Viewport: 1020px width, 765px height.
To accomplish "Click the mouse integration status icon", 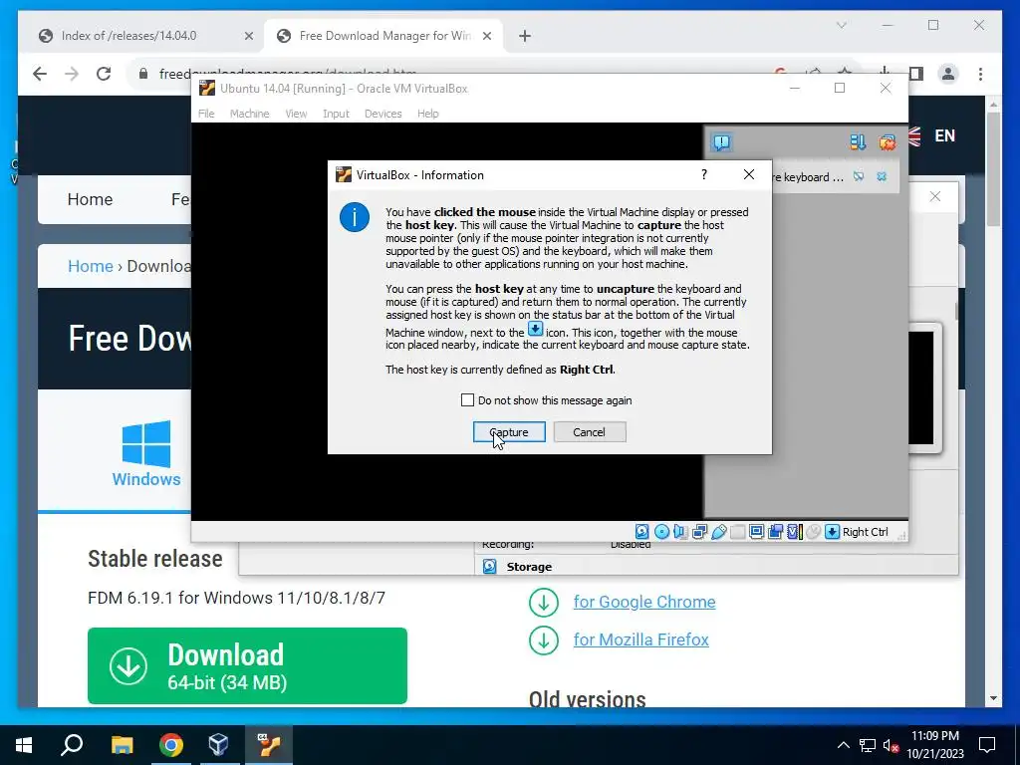I will coord(813,532).
